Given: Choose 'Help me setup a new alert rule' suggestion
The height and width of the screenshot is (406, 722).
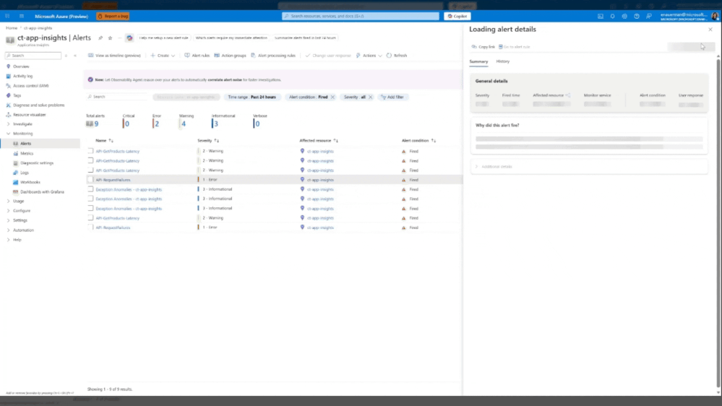Looking at the screenshot, I should 164,38.
